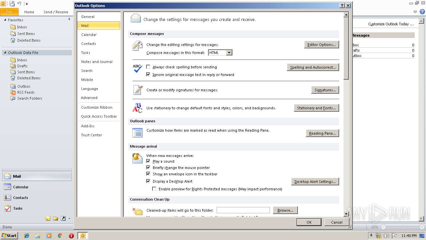
Task: Select Drafts folder in Outlook Data File
Action: point(22,66)
